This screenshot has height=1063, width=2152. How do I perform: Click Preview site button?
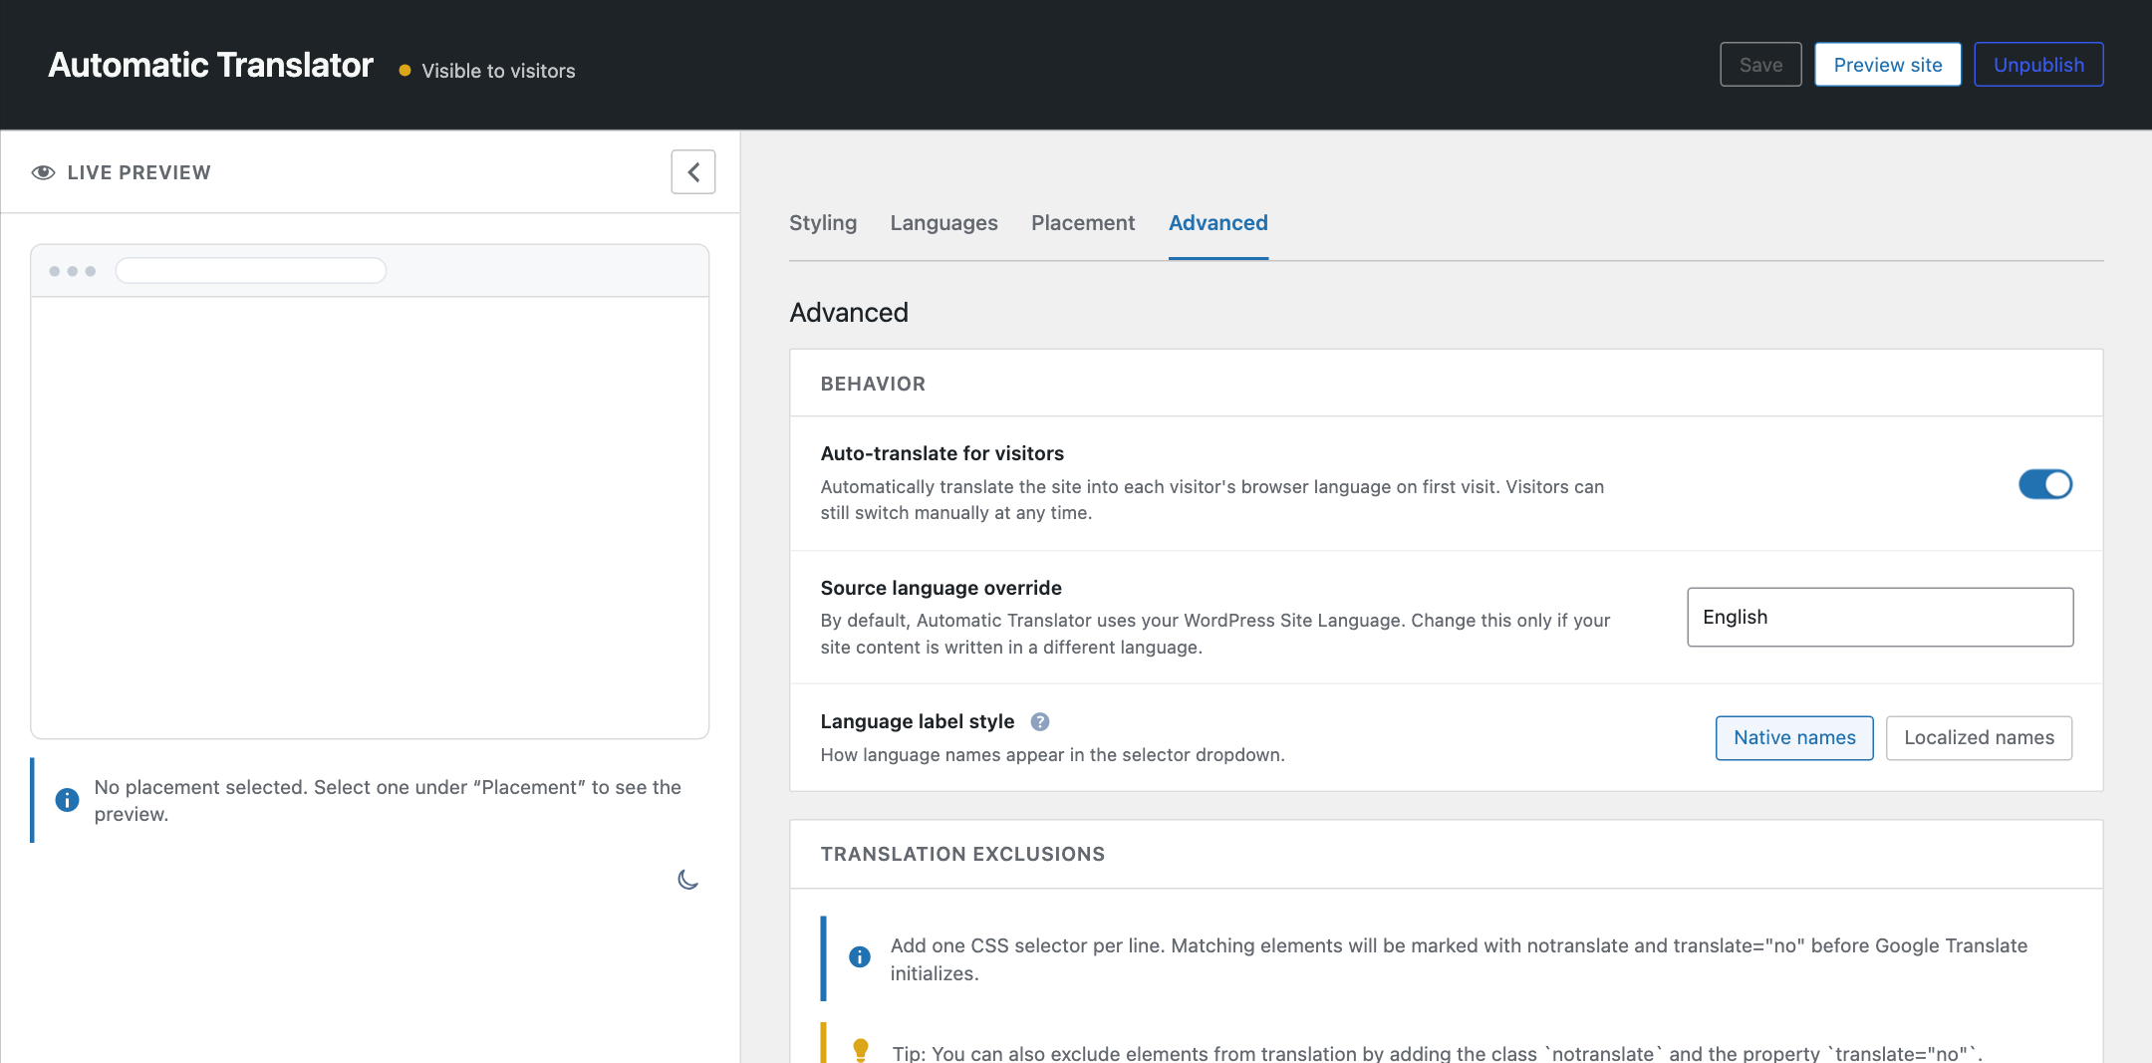click(1888, 65)
